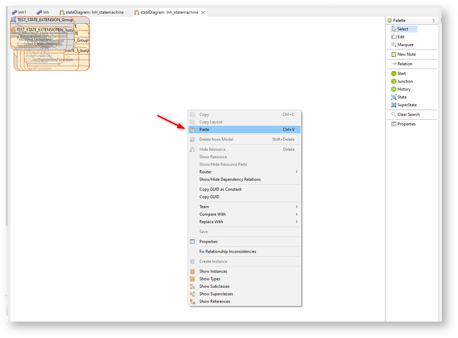The height and width of the screenshot is (338, 458).
Task: Click the Clear Search magnifier icon
Action: (393, 114)
